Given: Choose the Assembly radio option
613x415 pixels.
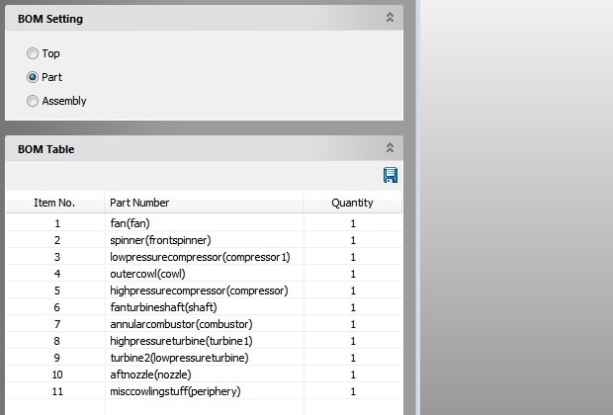Looking at the screenshot, I should [x=34, y=101].
